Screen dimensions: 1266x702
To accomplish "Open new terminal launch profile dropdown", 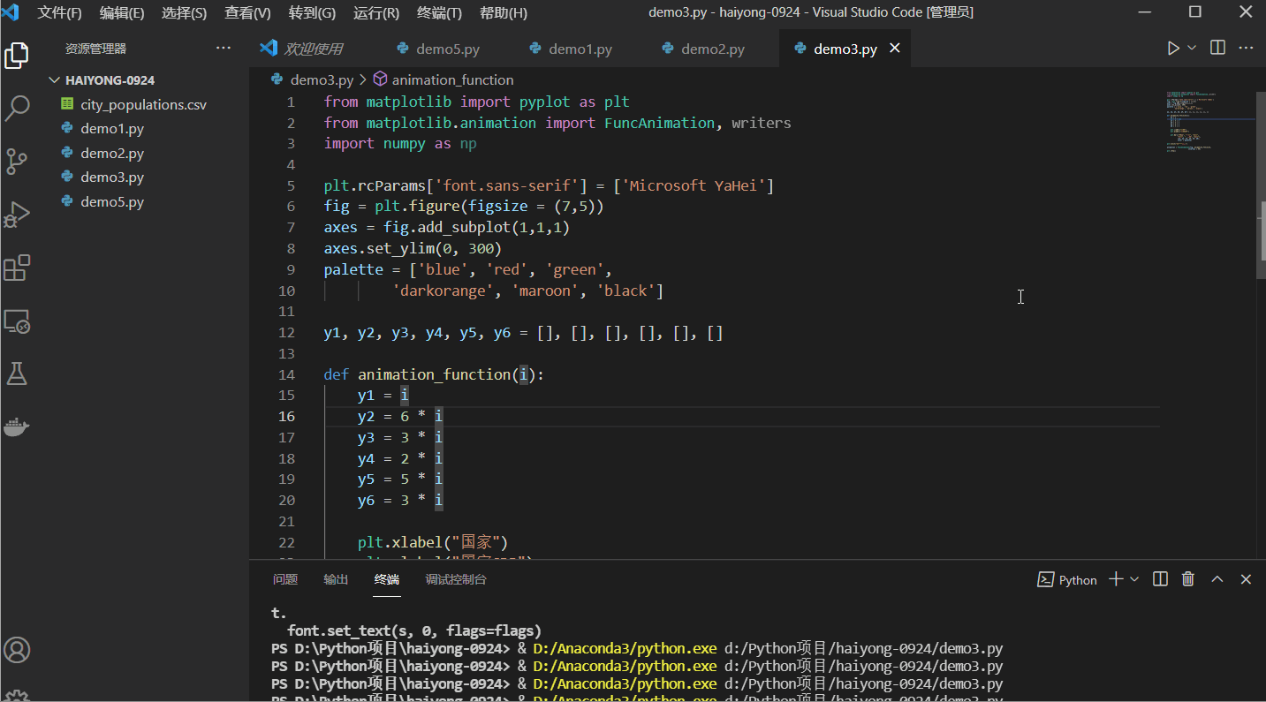I will pyautogui.click(x=1134, y=579).
